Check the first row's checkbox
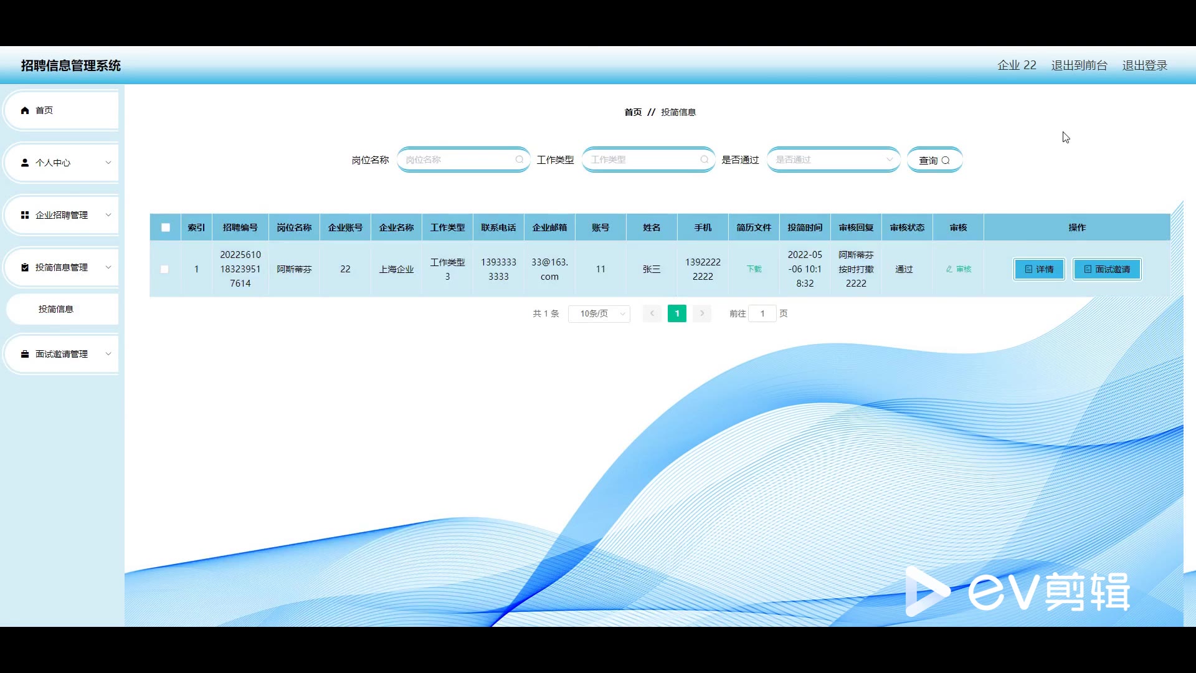This screenshot has width=1196, height=673. coord(164,269)
